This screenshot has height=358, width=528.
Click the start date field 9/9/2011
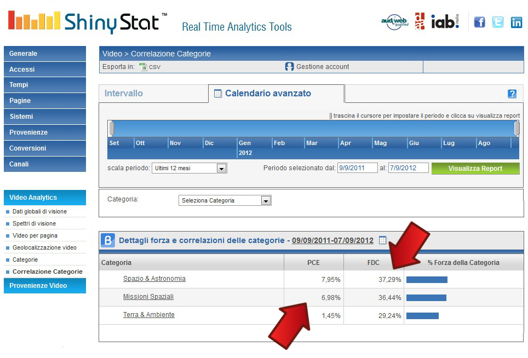(x=357, y=168)
